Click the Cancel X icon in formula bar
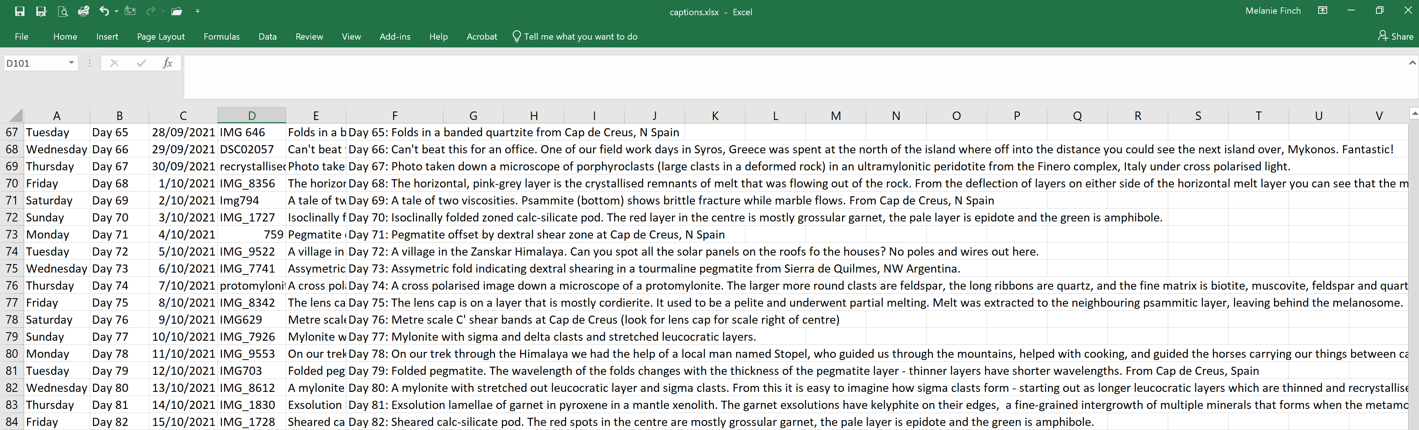 (114, 63)
